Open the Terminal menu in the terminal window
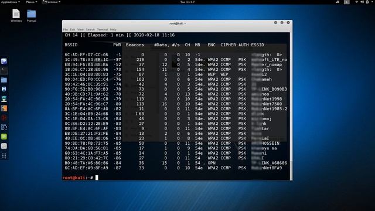The image size is (375, 211). (103, 29)
